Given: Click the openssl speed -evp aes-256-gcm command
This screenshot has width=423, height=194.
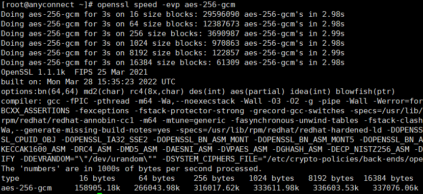Looking at the screenshot, I should point(166,5).
